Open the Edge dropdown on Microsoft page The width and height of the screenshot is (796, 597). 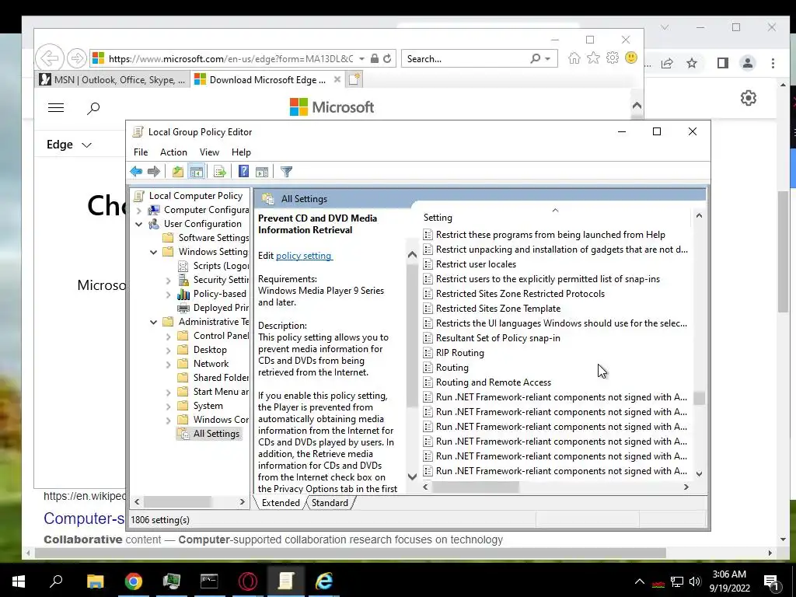tap(69, 145)
